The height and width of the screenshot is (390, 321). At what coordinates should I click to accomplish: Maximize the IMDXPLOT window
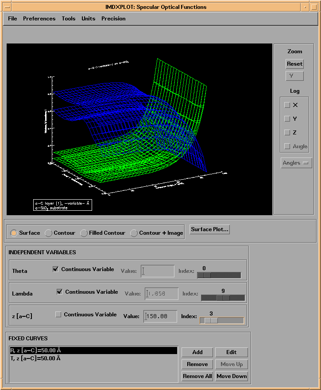(x=314, y=7)
